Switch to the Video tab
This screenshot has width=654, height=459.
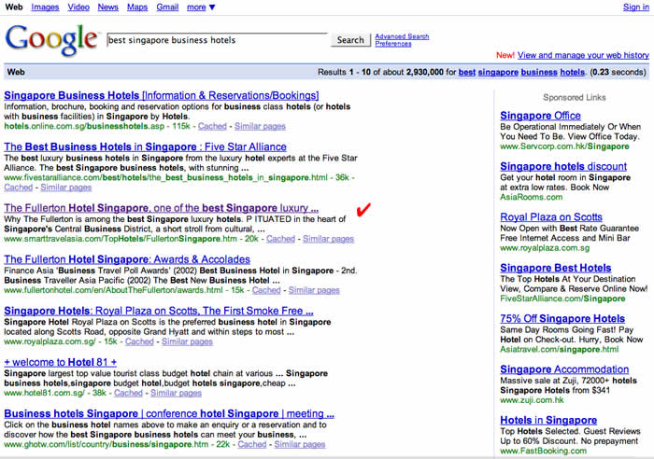(x=78, y=7)
